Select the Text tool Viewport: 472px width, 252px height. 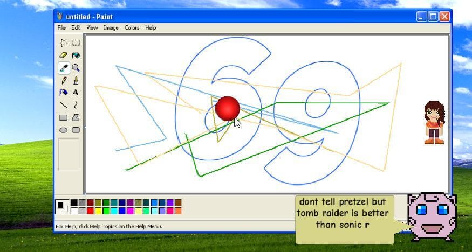[x=76, y=93]
